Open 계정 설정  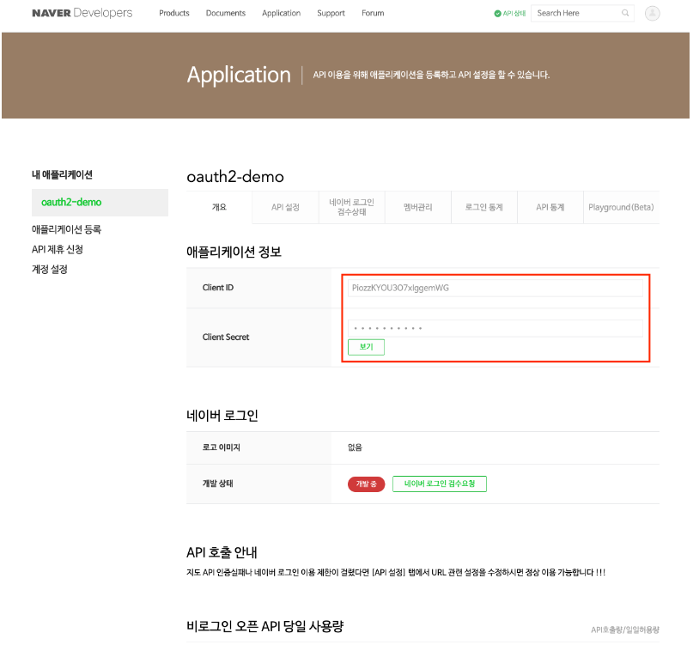pyautogui.click(x=50, y=269)
